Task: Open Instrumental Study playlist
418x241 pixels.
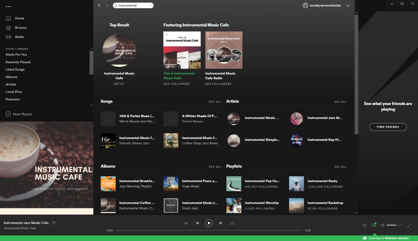Action: coord(316,184)
